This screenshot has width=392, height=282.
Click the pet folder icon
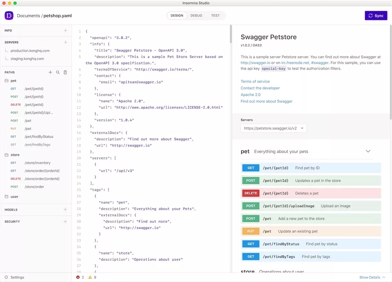point(7,81)
